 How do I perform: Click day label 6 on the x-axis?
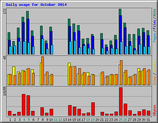(33, 120)
